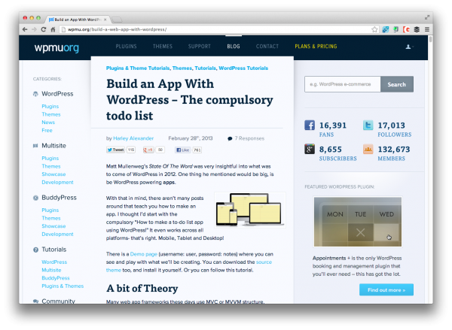Open Multisite under Tutorials in sidebar
The width and height of the screenshot is (452, 330).
click(51, 270)
